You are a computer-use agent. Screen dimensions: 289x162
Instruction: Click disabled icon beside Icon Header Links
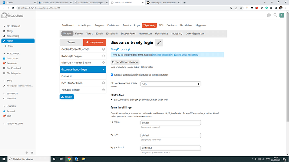(103, 83)
